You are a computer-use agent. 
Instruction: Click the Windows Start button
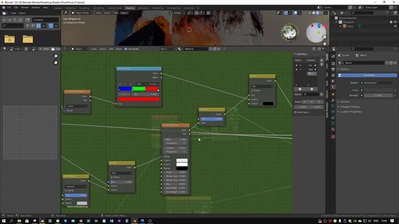(x=4, y=221)
